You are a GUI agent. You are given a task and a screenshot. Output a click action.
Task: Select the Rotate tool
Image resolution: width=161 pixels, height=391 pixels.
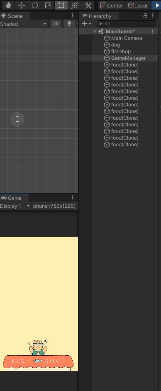34,5
